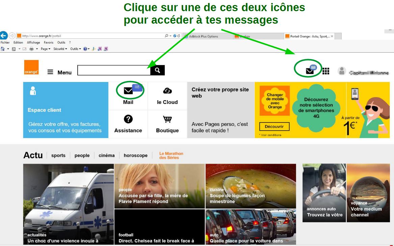Image resolution: width=394 pixels, height=246 pixels.
Task: Refresh the page with the reload icon
Action: coord(179,36)
